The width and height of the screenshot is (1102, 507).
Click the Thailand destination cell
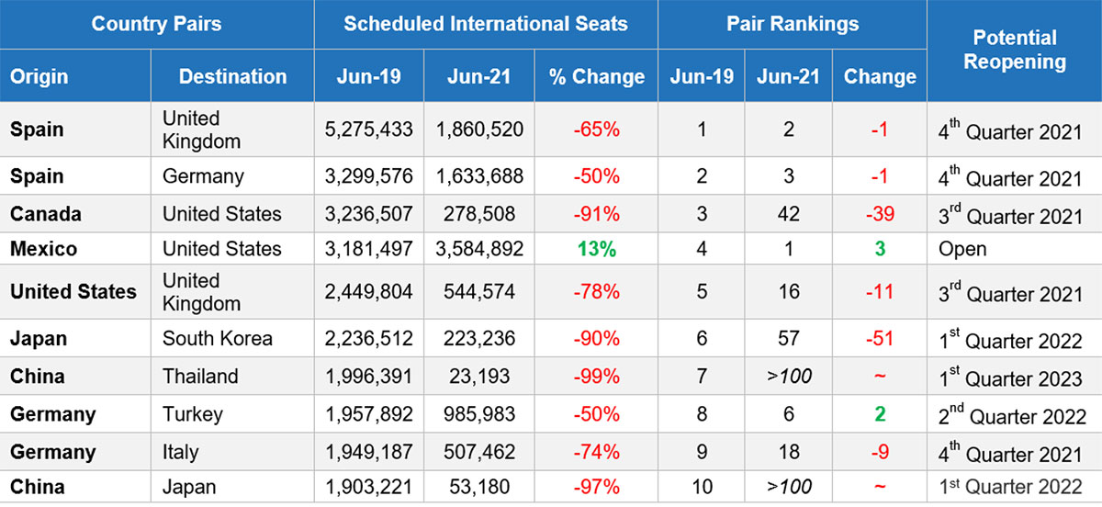pos(200,376)
